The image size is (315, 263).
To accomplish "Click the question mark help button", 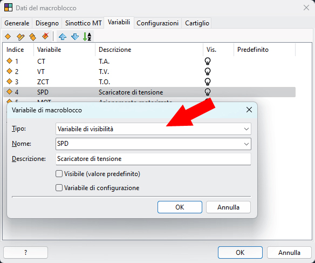I will tap(25, 252).
